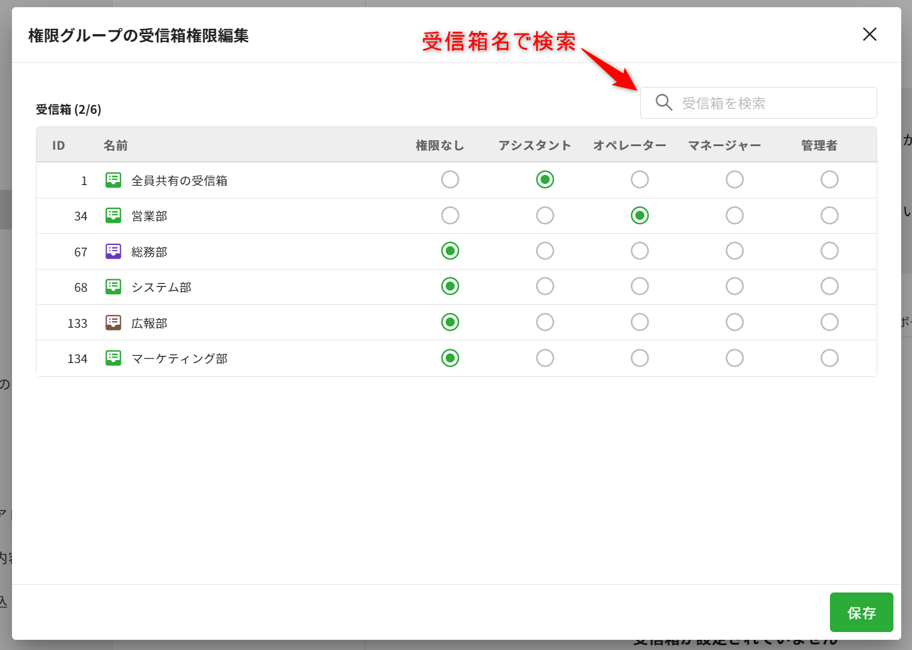
Task: Set マーケティング部 to 管理者
Action: point(829,358)
